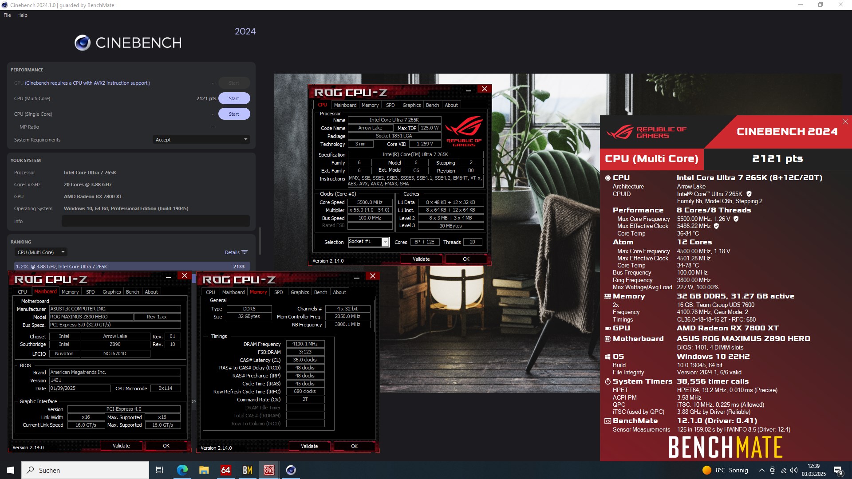The width and height of the screenshot is (852, 479).
Task: Open Microsoft Edge from the taskbar
Action: click(x=182, y=470)
